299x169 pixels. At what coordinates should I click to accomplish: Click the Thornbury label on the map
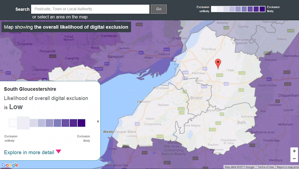pyautogui.click(x=209, y=49)
